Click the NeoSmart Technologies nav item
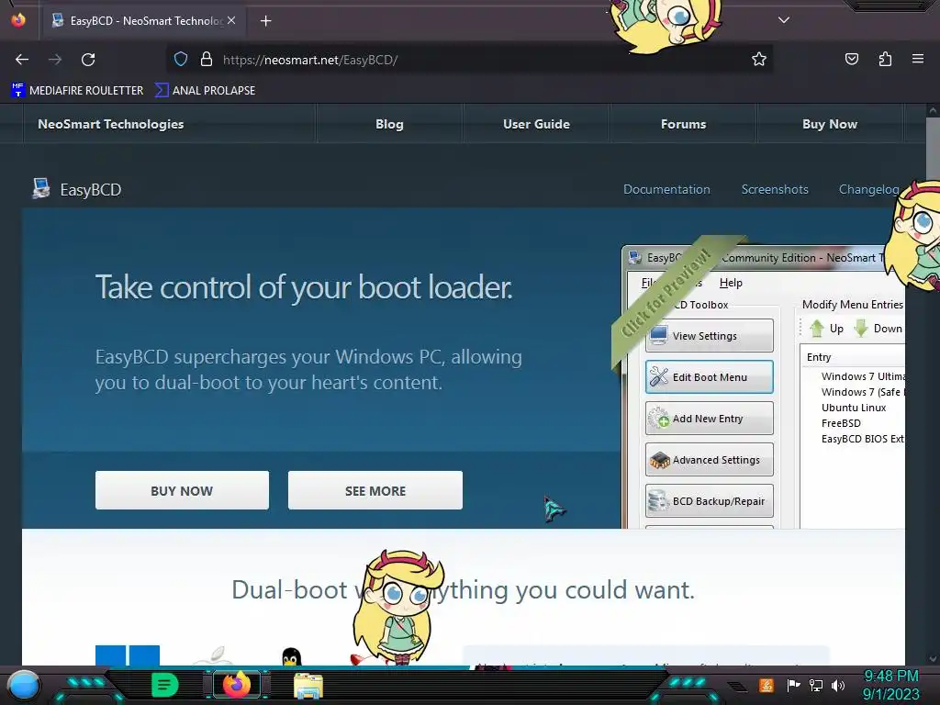Viewport: 940px width, 705px height. 111,124
